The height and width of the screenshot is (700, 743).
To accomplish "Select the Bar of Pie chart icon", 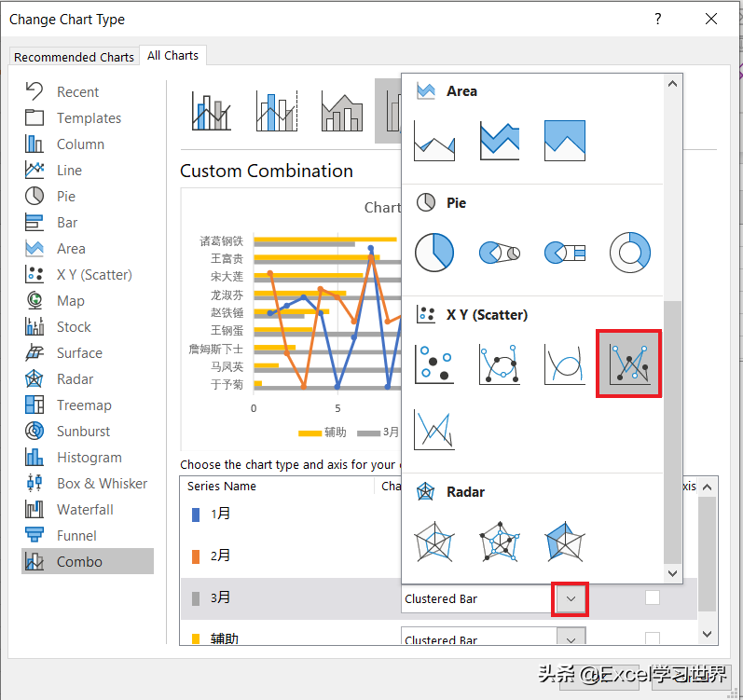I will [564, 253].
